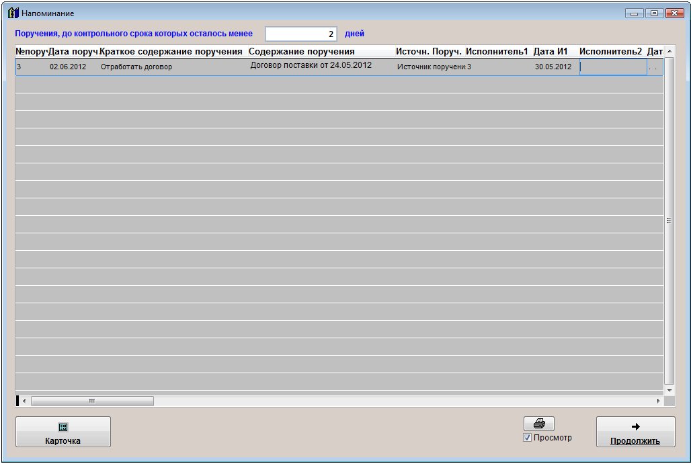Click the empty Исполнитель2 cell in row 3
The width and height of the screenshot is (691, 464).
pyautogui.click(x=613, y=67)
